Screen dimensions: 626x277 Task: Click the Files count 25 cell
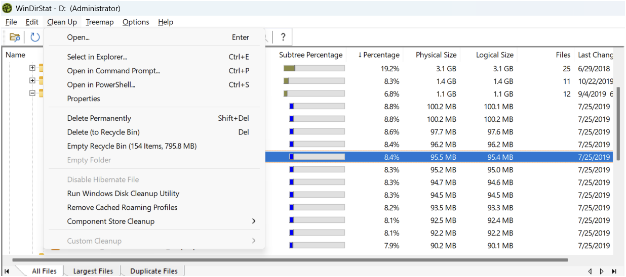click(566, 69)
